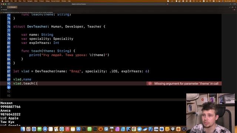Run the playground with the blue play button

point(9,88)
